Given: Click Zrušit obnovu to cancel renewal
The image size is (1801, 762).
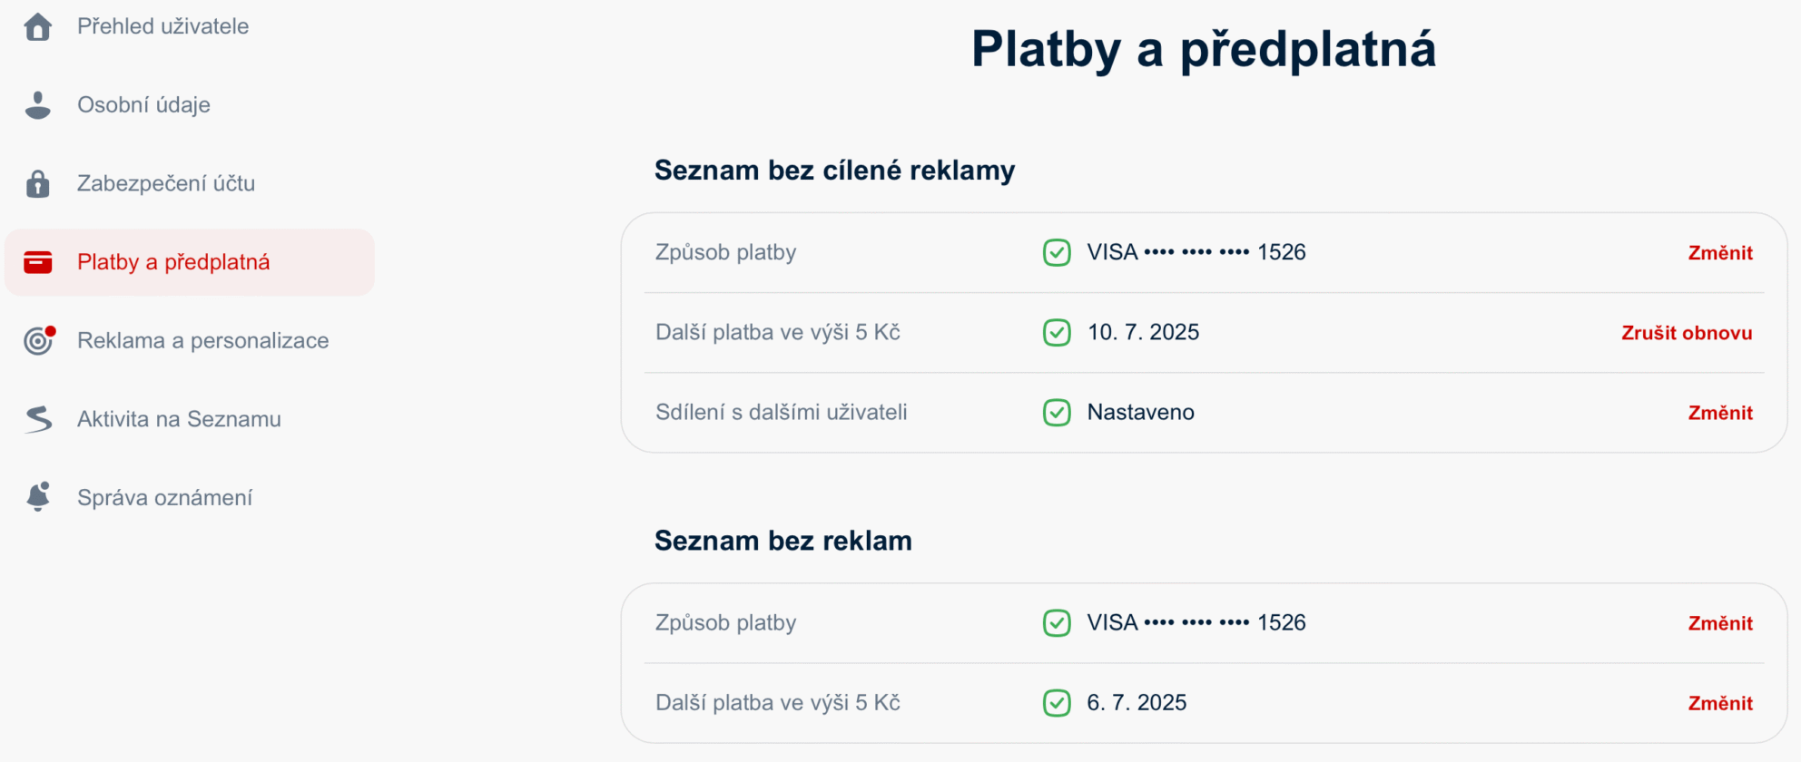Looking at the screenshot, I should 1687,333.
